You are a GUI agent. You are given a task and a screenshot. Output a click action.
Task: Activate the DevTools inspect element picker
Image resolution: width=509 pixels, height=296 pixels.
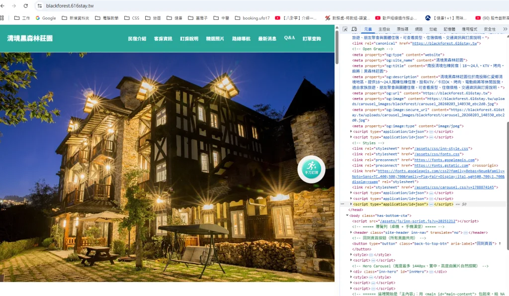pyautogui.click(x=345, y=29)
